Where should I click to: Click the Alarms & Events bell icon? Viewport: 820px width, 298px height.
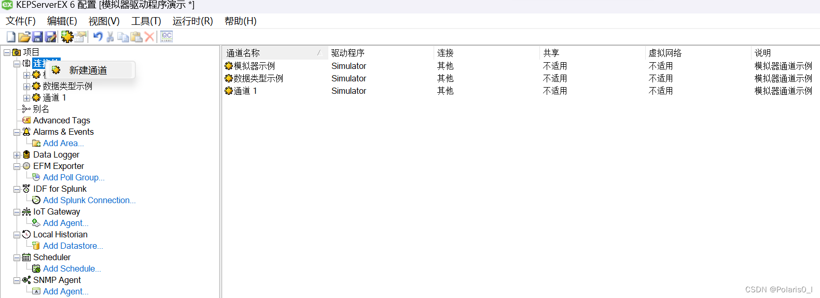point(26,132)
